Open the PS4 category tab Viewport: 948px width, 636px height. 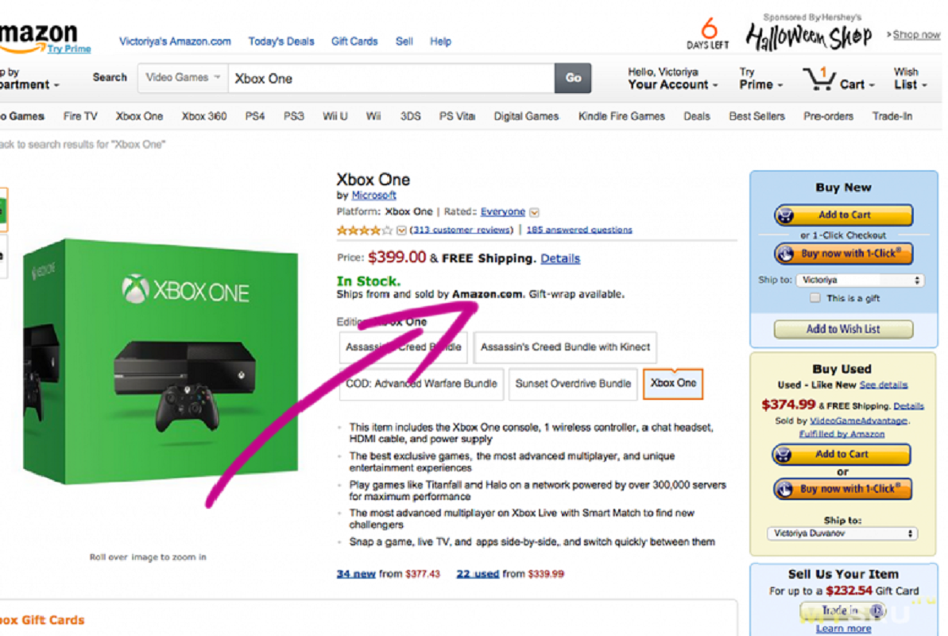coord(254,116)
